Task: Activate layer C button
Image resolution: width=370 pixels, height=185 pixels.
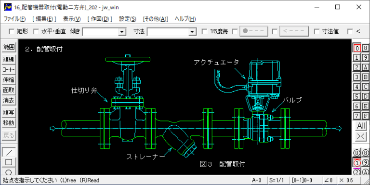Action: (365, 87)
